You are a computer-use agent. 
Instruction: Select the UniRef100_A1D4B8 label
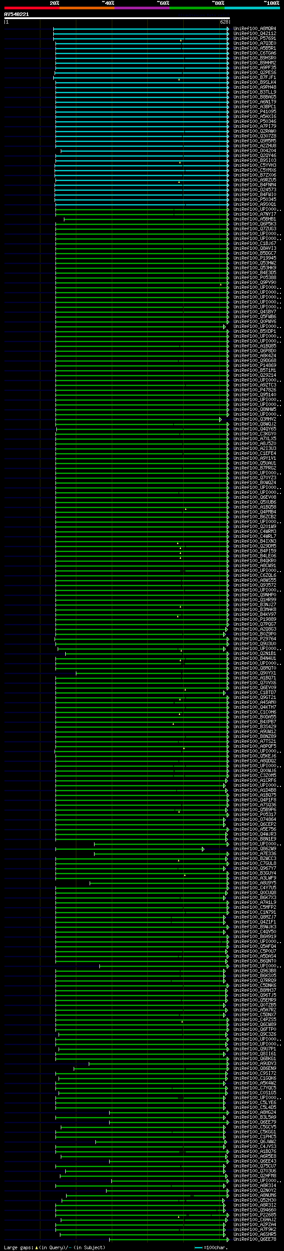pos(254,790)
